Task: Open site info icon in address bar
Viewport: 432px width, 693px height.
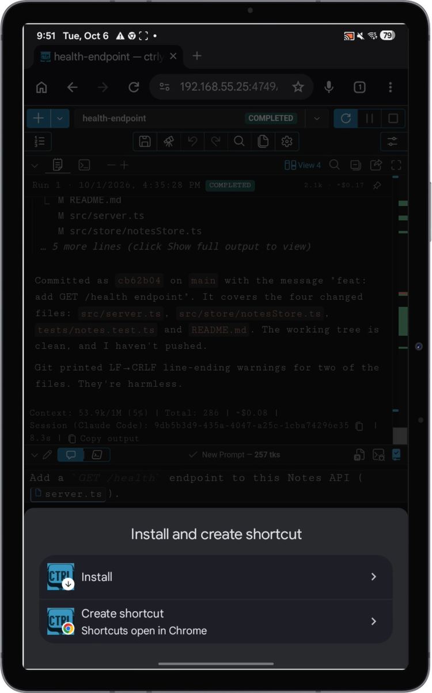Action: [165, 87]
